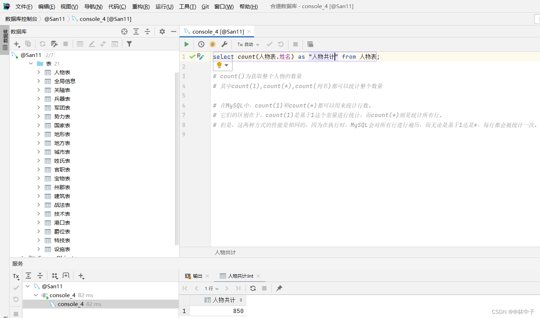540x318 pixels.
Task: Open the 导航(N) menu
Action: click(x=93, y=6)
